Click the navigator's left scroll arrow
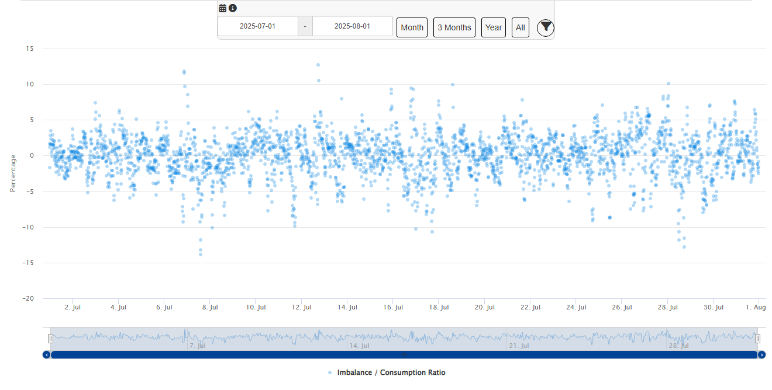This screenshot has height=390, width=772. 46,354
